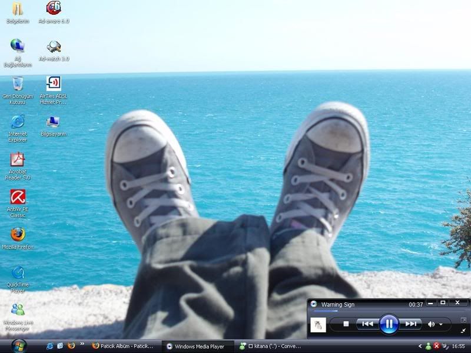This screenshot has height=353, width=471.
Task: Open the volume dropdown arrow
Action: [441, 324]
